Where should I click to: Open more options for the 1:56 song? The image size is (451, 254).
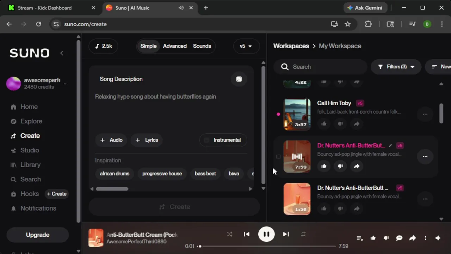click(425, 199)
